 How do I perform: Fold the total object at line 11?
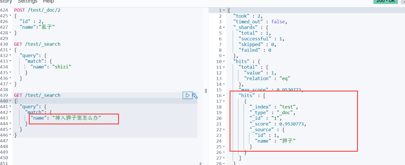tap(224, 67)
